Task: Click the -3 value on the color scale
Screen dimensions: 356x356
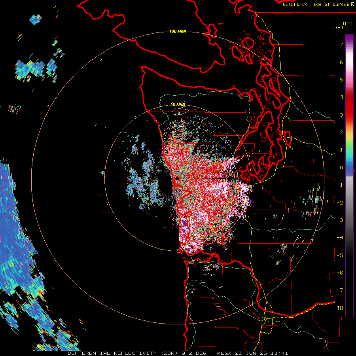Action: pos(340,220)
